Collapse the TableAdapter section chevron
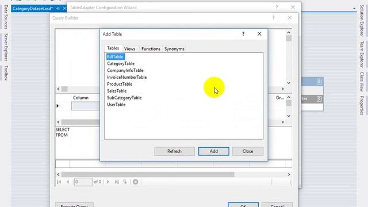This screenshot has height=207, width=368. click(319, 99)
